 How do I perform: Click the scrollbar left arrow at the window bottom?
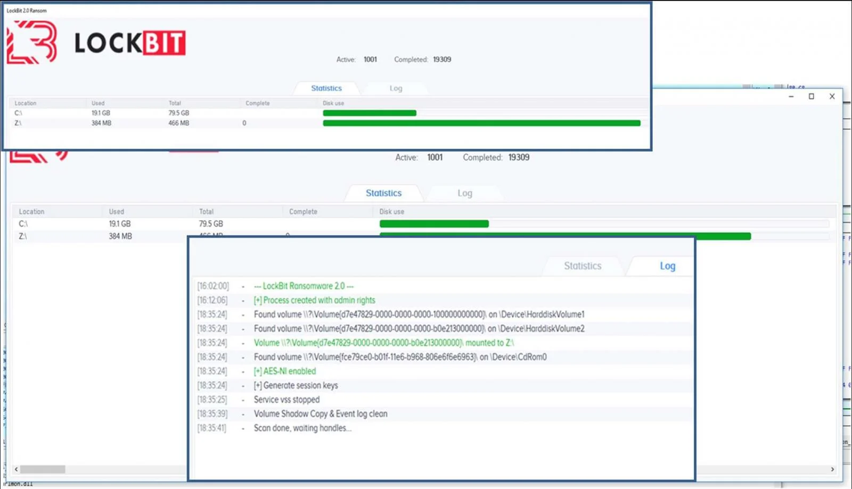[17, 469]
